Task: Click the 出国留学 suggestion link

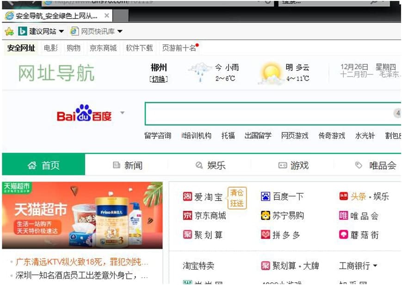Action: 258,136
